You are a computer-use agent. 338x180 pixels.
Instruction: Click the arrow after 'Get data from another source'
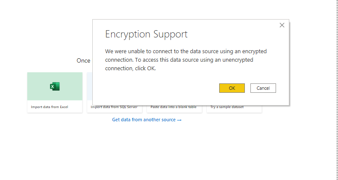(x=179, y=120)
